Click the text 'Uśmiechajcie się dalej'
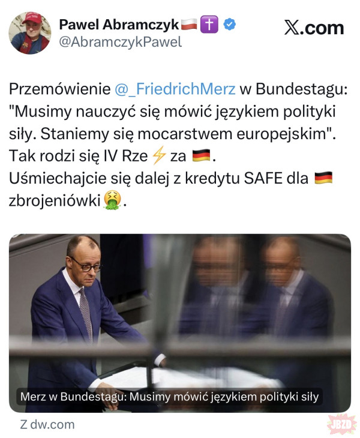Viewport: 360px width, 438px height. [89, 178]
